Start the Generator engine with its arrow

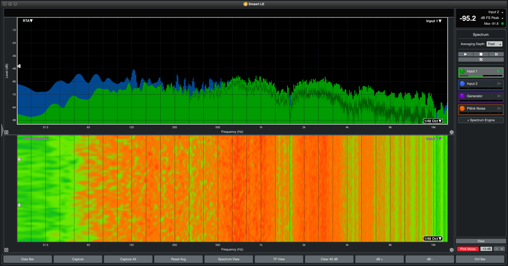click(499, 96)
